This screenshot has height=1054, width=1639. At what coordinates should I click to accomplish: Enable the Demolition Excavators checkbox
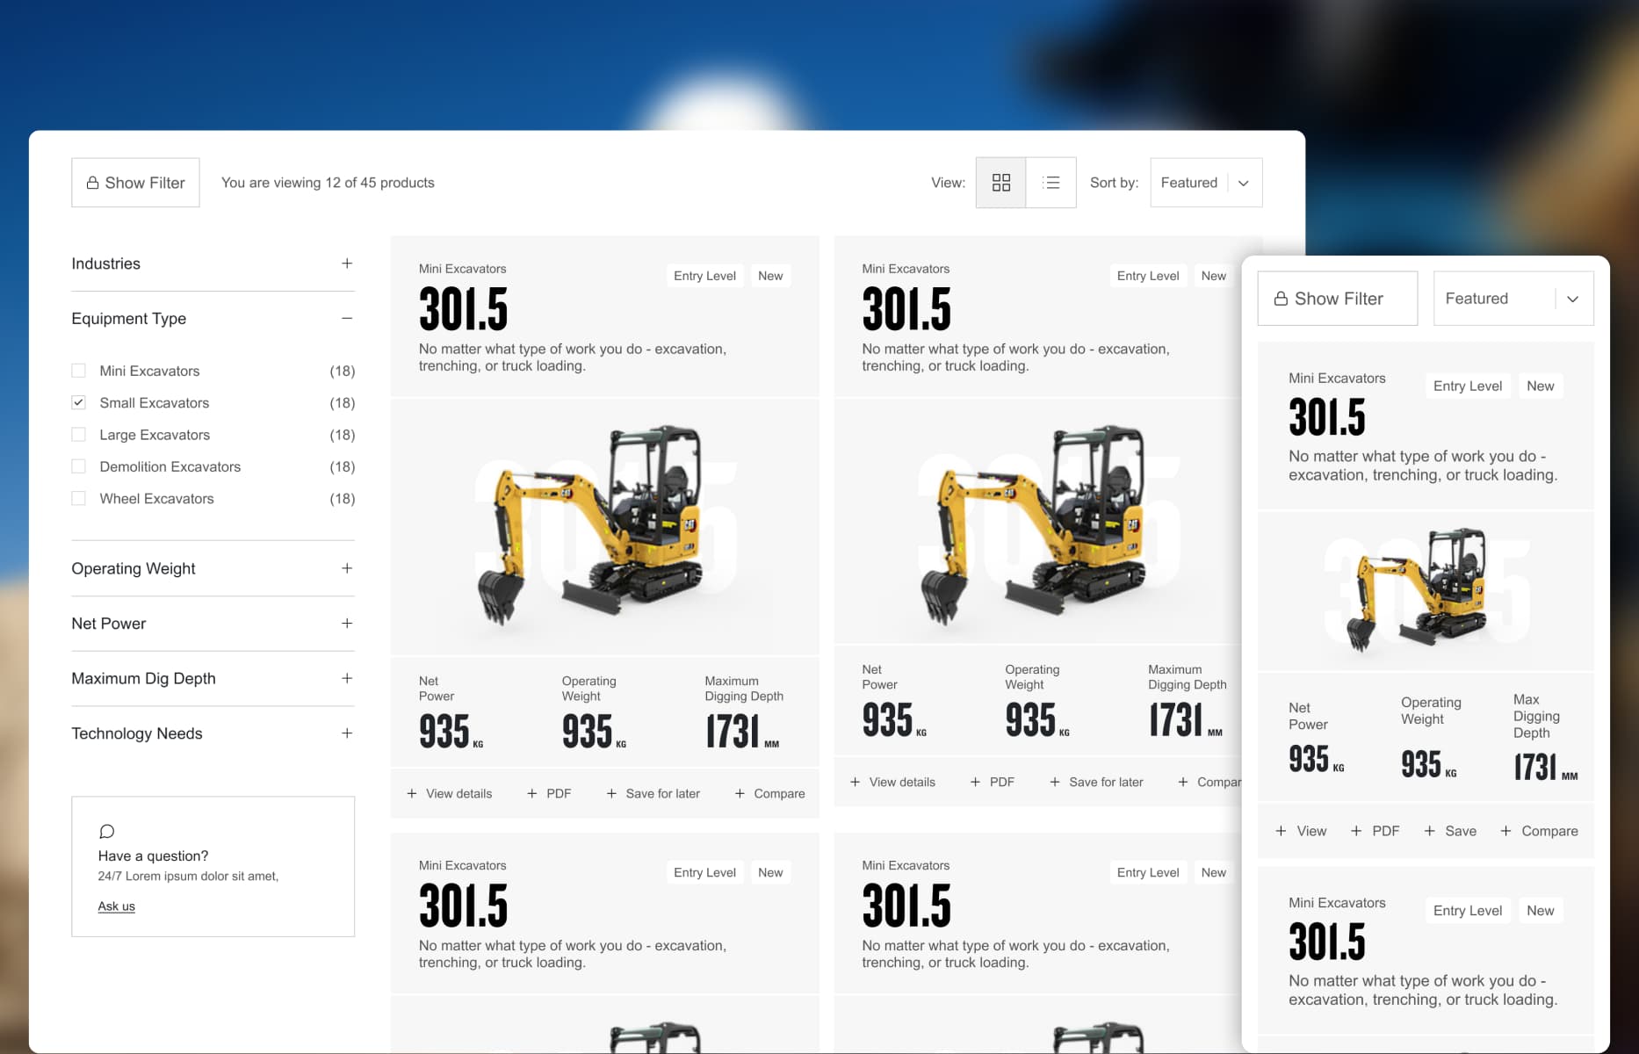[79, 466]
